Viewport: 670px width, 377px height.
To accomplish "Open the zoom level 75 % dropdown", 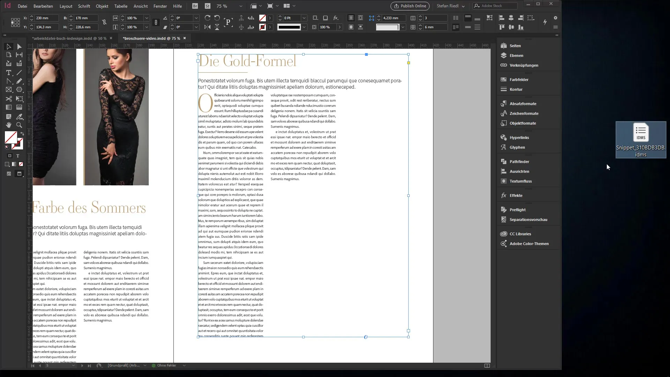I will [x=240, y=6].
